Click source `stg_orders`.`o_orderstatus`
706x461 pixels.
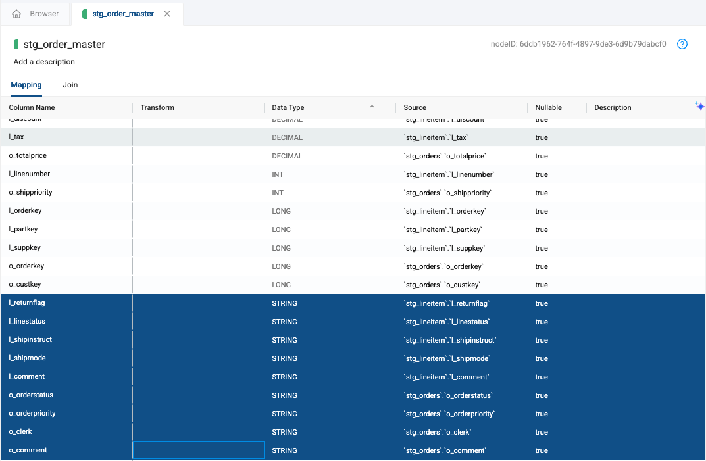click(449, 396)
